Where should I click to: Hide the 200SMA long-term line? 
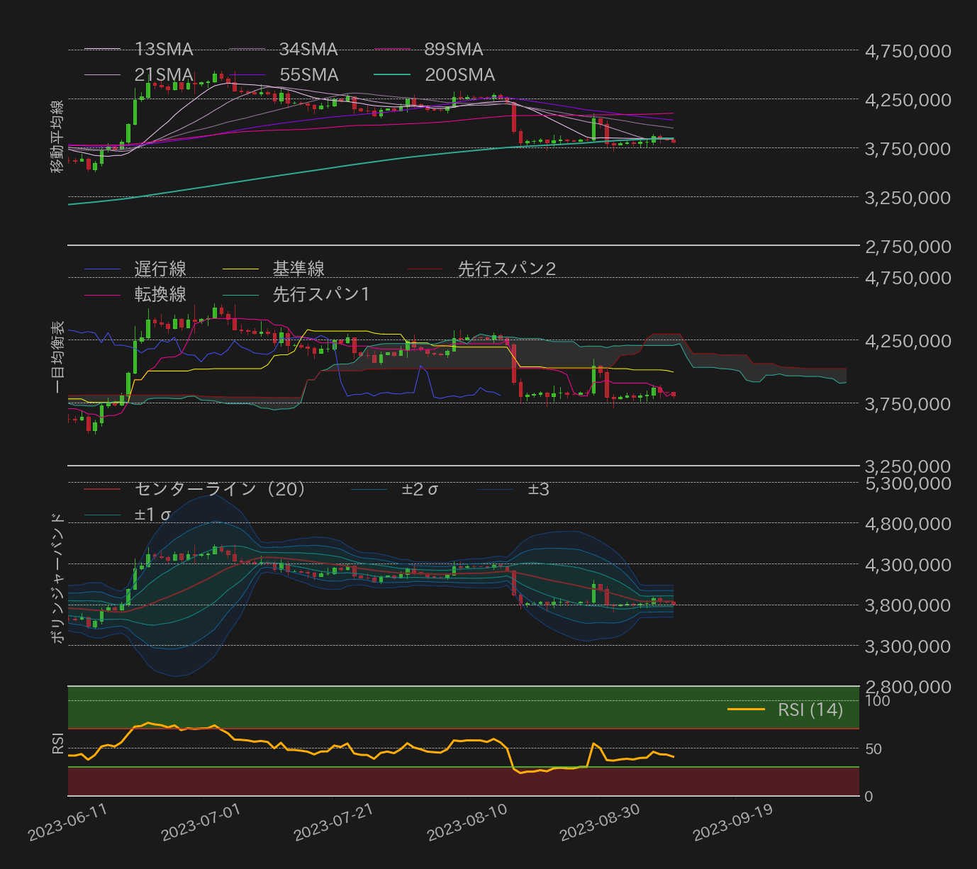459,74
